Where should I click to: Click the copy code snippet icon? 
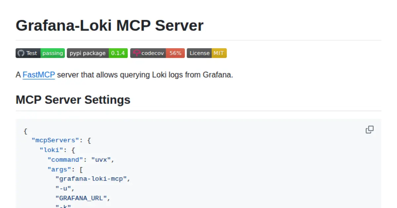[370, 129]
